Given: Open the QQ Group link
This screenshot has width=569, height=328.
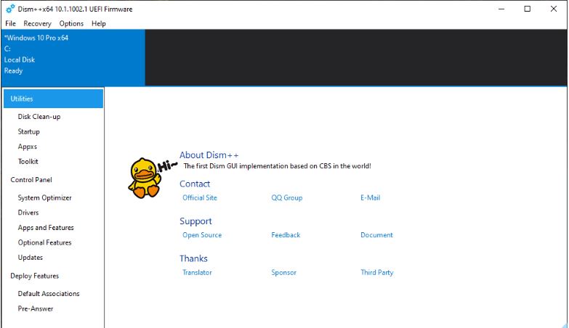Looking at the screenshot, I should click(287, 198).
